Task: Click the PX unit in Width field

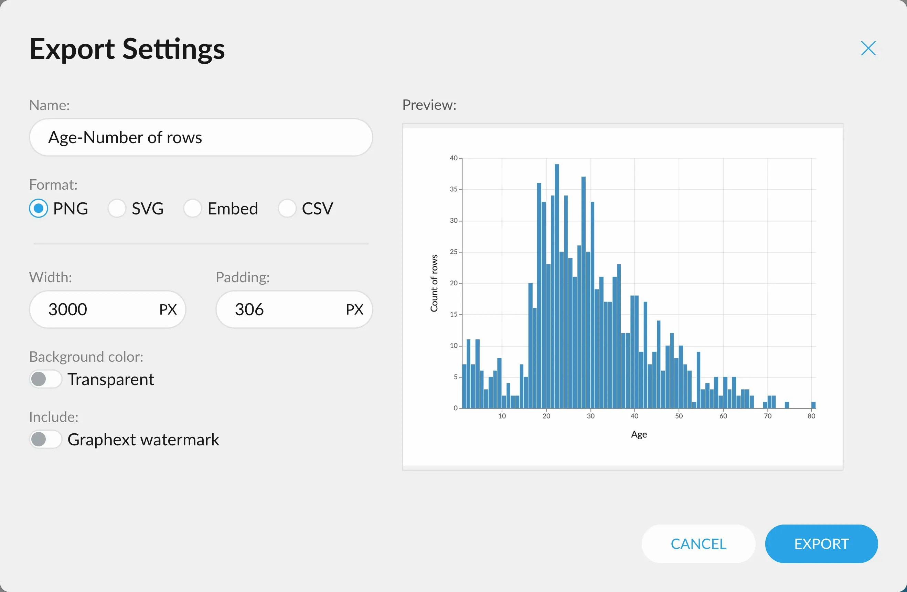Action: [168, 309]
